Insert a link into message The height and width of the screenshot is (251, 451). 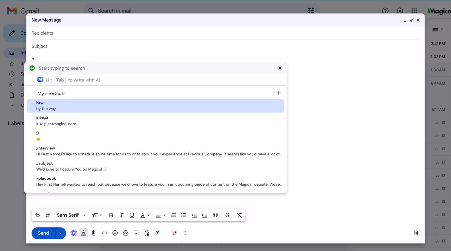click(x=105, y=233)
